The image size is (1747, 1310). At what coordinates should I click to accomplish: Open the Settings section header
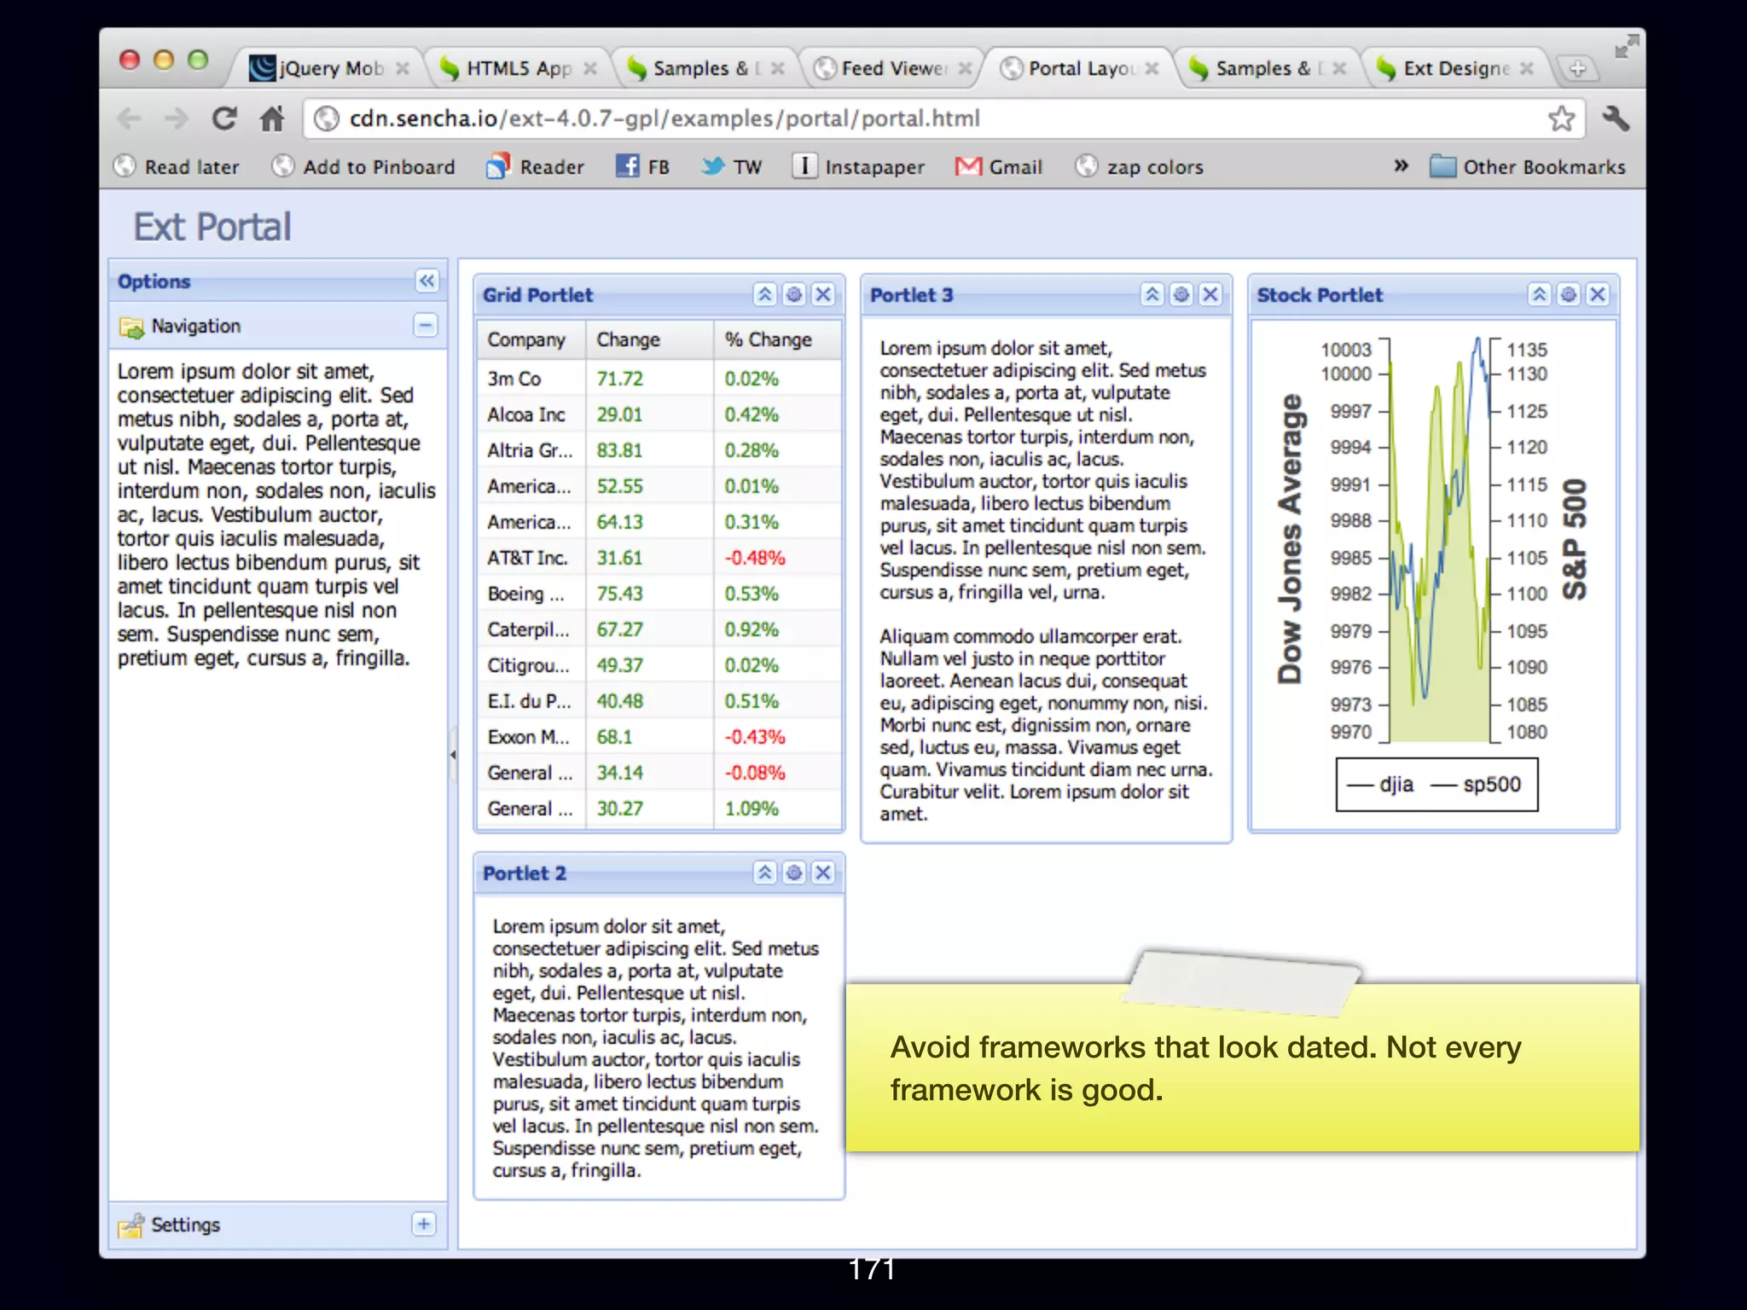click(277, 1225)
